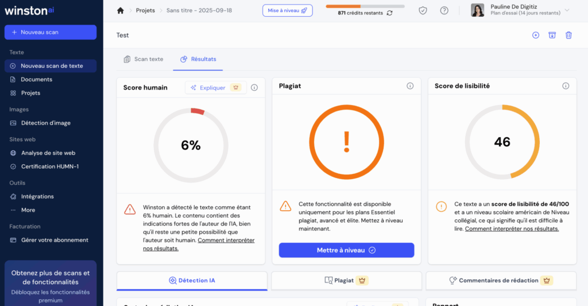This screenshot has height=306, width=588.
Task: Select Commentaires de rédaction tab
Action: click(x=501, y=281)
